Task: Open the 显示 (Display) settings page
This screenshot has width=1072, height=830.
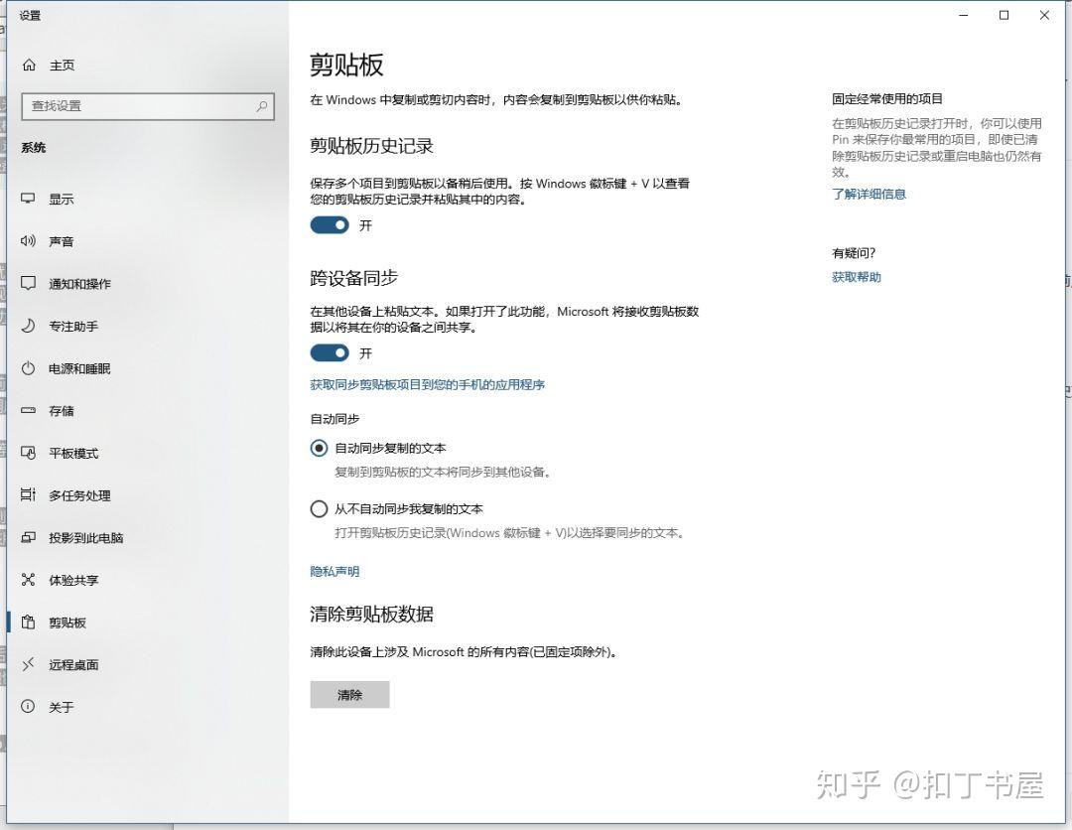Action: point(61,199)
